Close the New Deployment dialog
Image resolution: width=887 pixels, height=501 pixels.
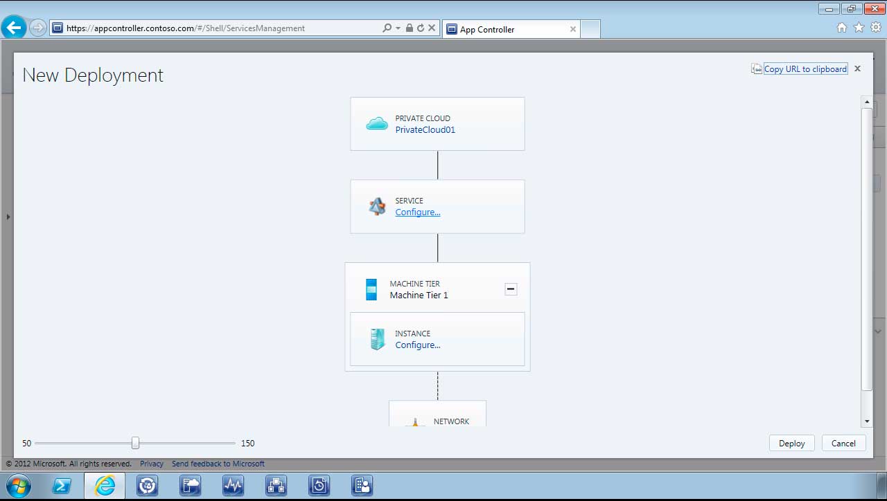click(858, 69)
